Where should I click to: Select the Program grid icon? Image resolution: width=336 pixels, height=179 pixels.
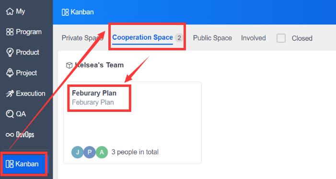pos(10,32)
